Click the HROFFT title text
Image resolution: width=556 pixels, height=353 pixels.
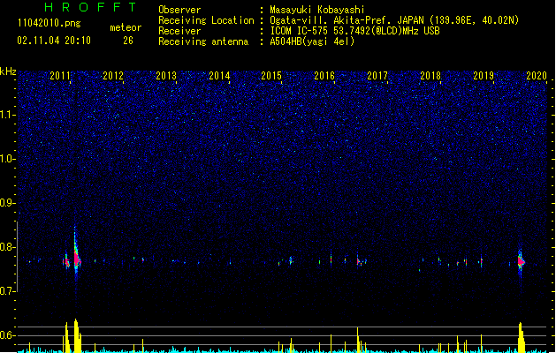pos(90,7)
